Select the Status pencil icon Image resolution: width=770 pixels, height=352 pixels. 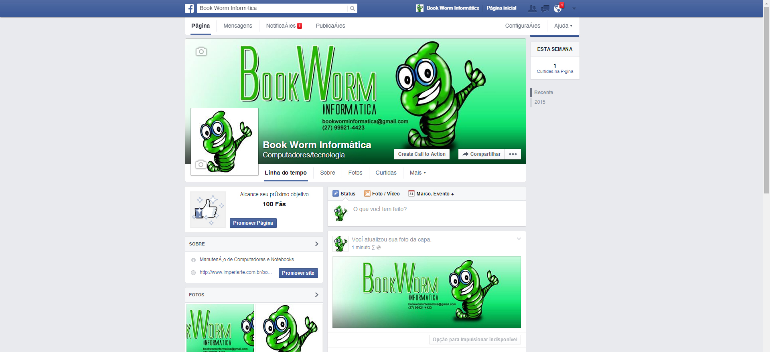point(336,193)
